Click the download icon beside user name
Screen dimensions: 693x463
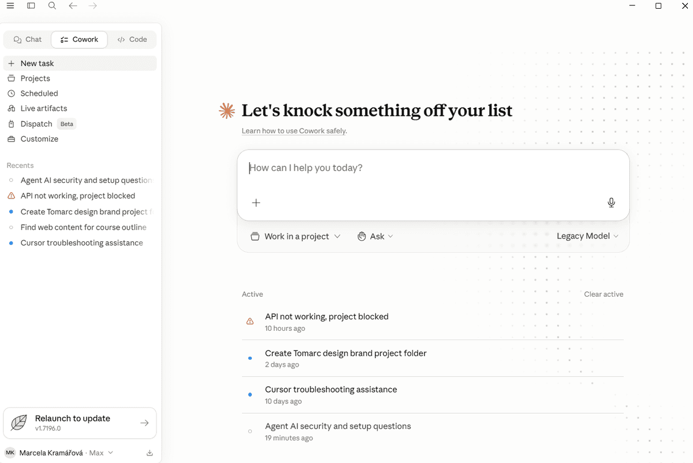tap(150, 453)
